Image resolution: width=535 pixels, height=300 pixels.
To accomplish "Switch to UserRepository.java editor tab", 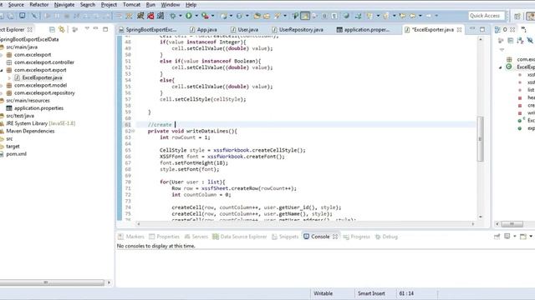I will [x=298, y=30].
